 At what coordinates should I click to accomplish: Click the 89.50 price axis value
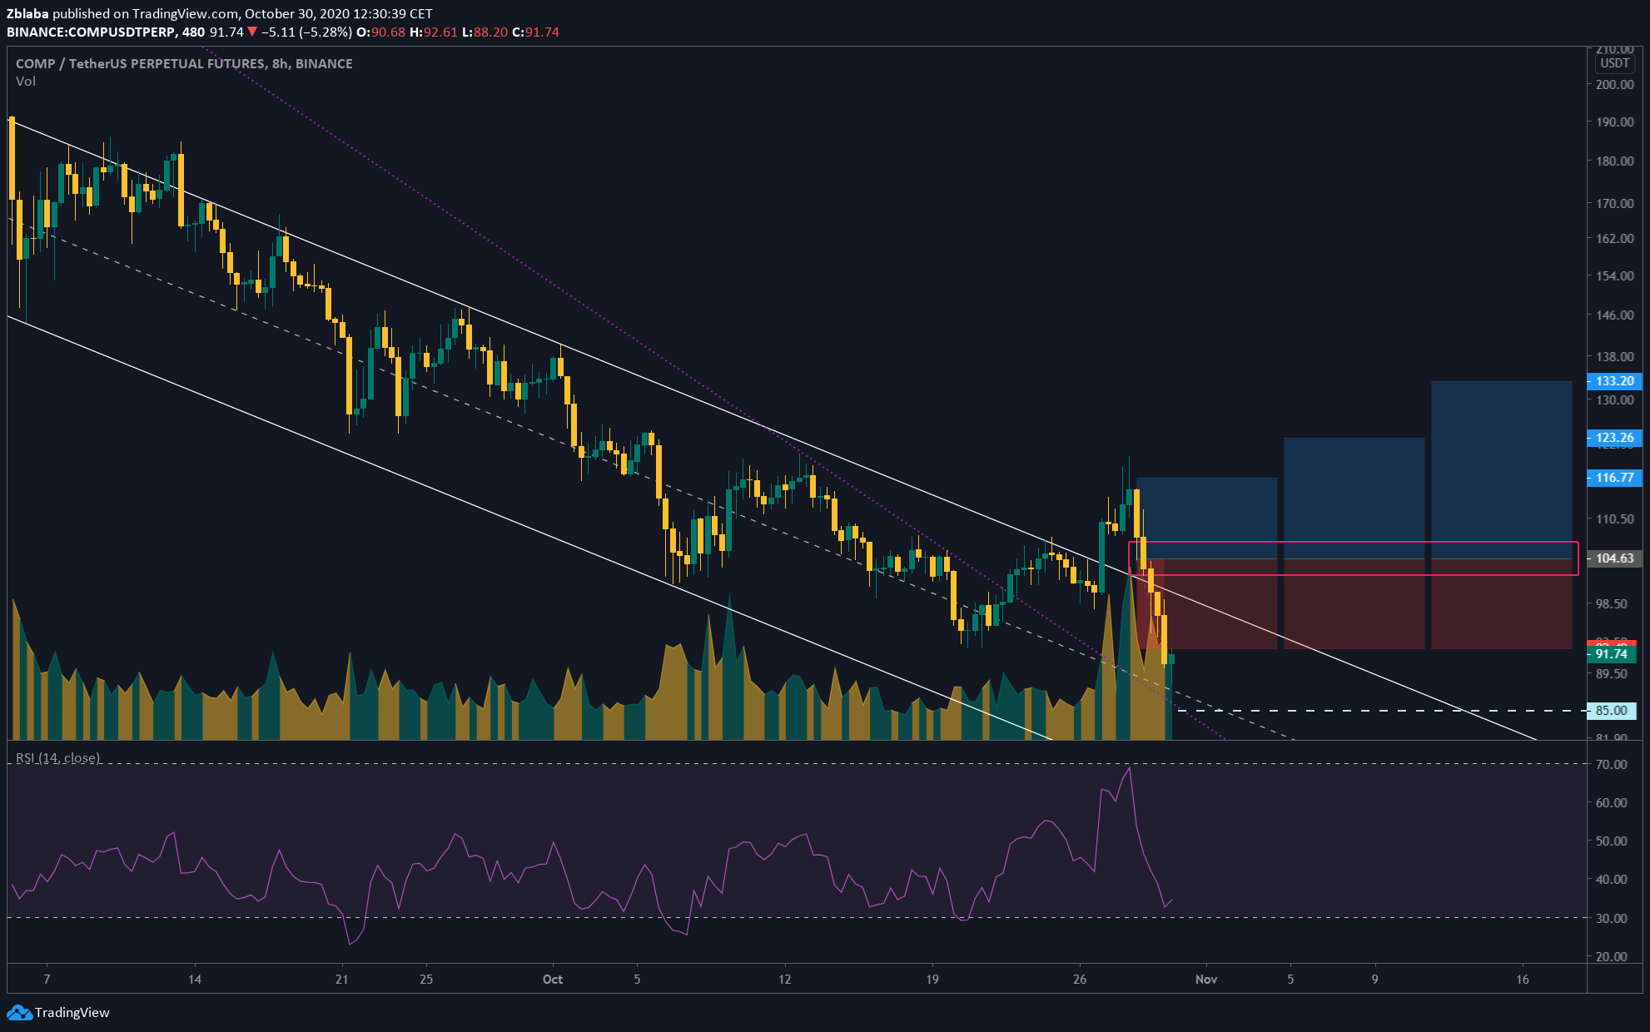[1611, 674]
